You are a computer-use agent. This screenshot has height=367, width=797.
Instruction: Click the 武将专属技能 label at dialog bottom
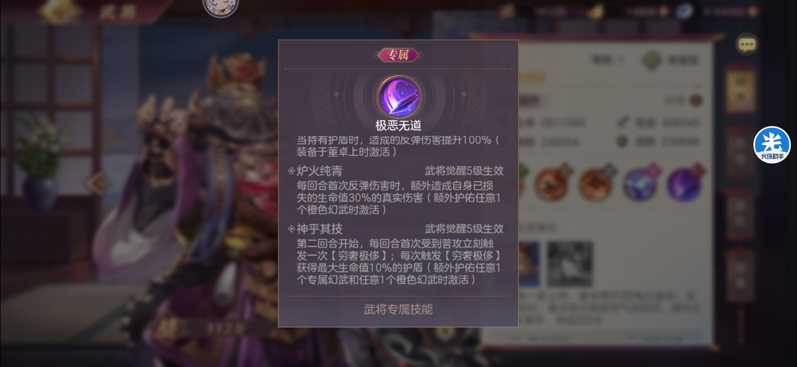pyautogui.click(x=398, y=310)
